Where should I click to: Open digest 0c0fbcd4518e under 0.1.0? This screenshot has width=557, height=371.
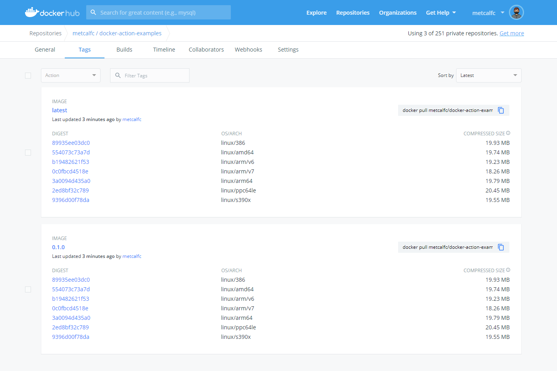(x=70, y=308)
